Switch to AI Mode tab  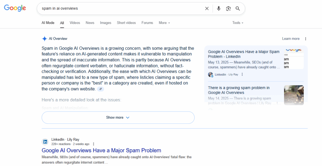pos(48,23)
